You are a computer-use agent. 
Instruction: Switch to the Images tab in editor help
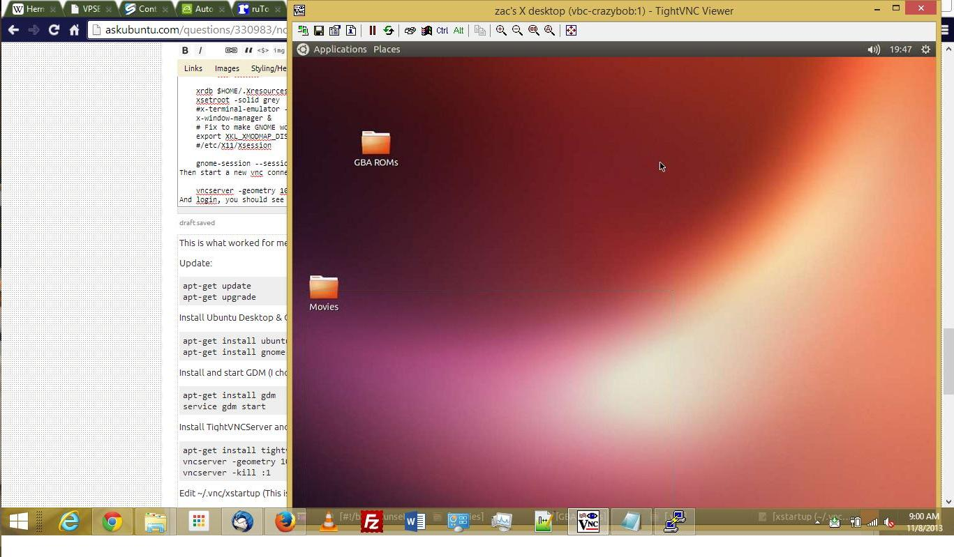tap(227, 68)
